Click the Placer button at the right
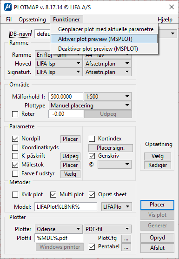The width and height of the screenshot is (179, 259). click(157, 205)
